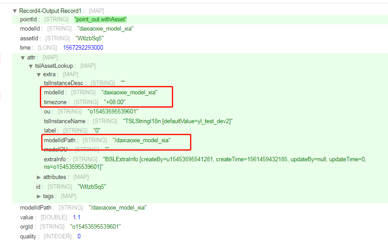
Task: Expand the attributes map node
Action: point(39,177)
